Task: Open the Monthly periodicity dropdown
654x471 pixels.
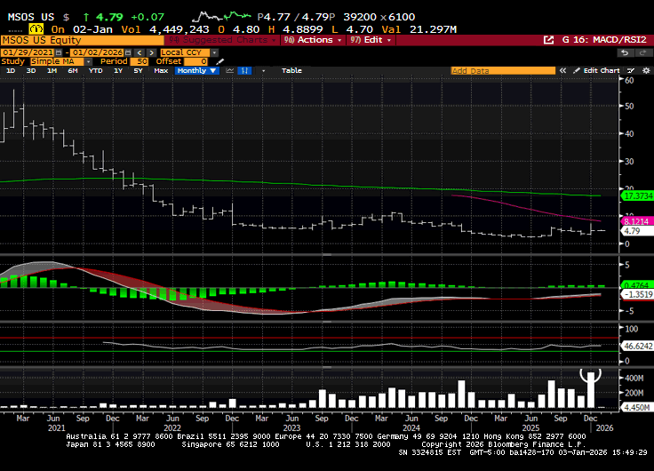Action: click(197, 70)
